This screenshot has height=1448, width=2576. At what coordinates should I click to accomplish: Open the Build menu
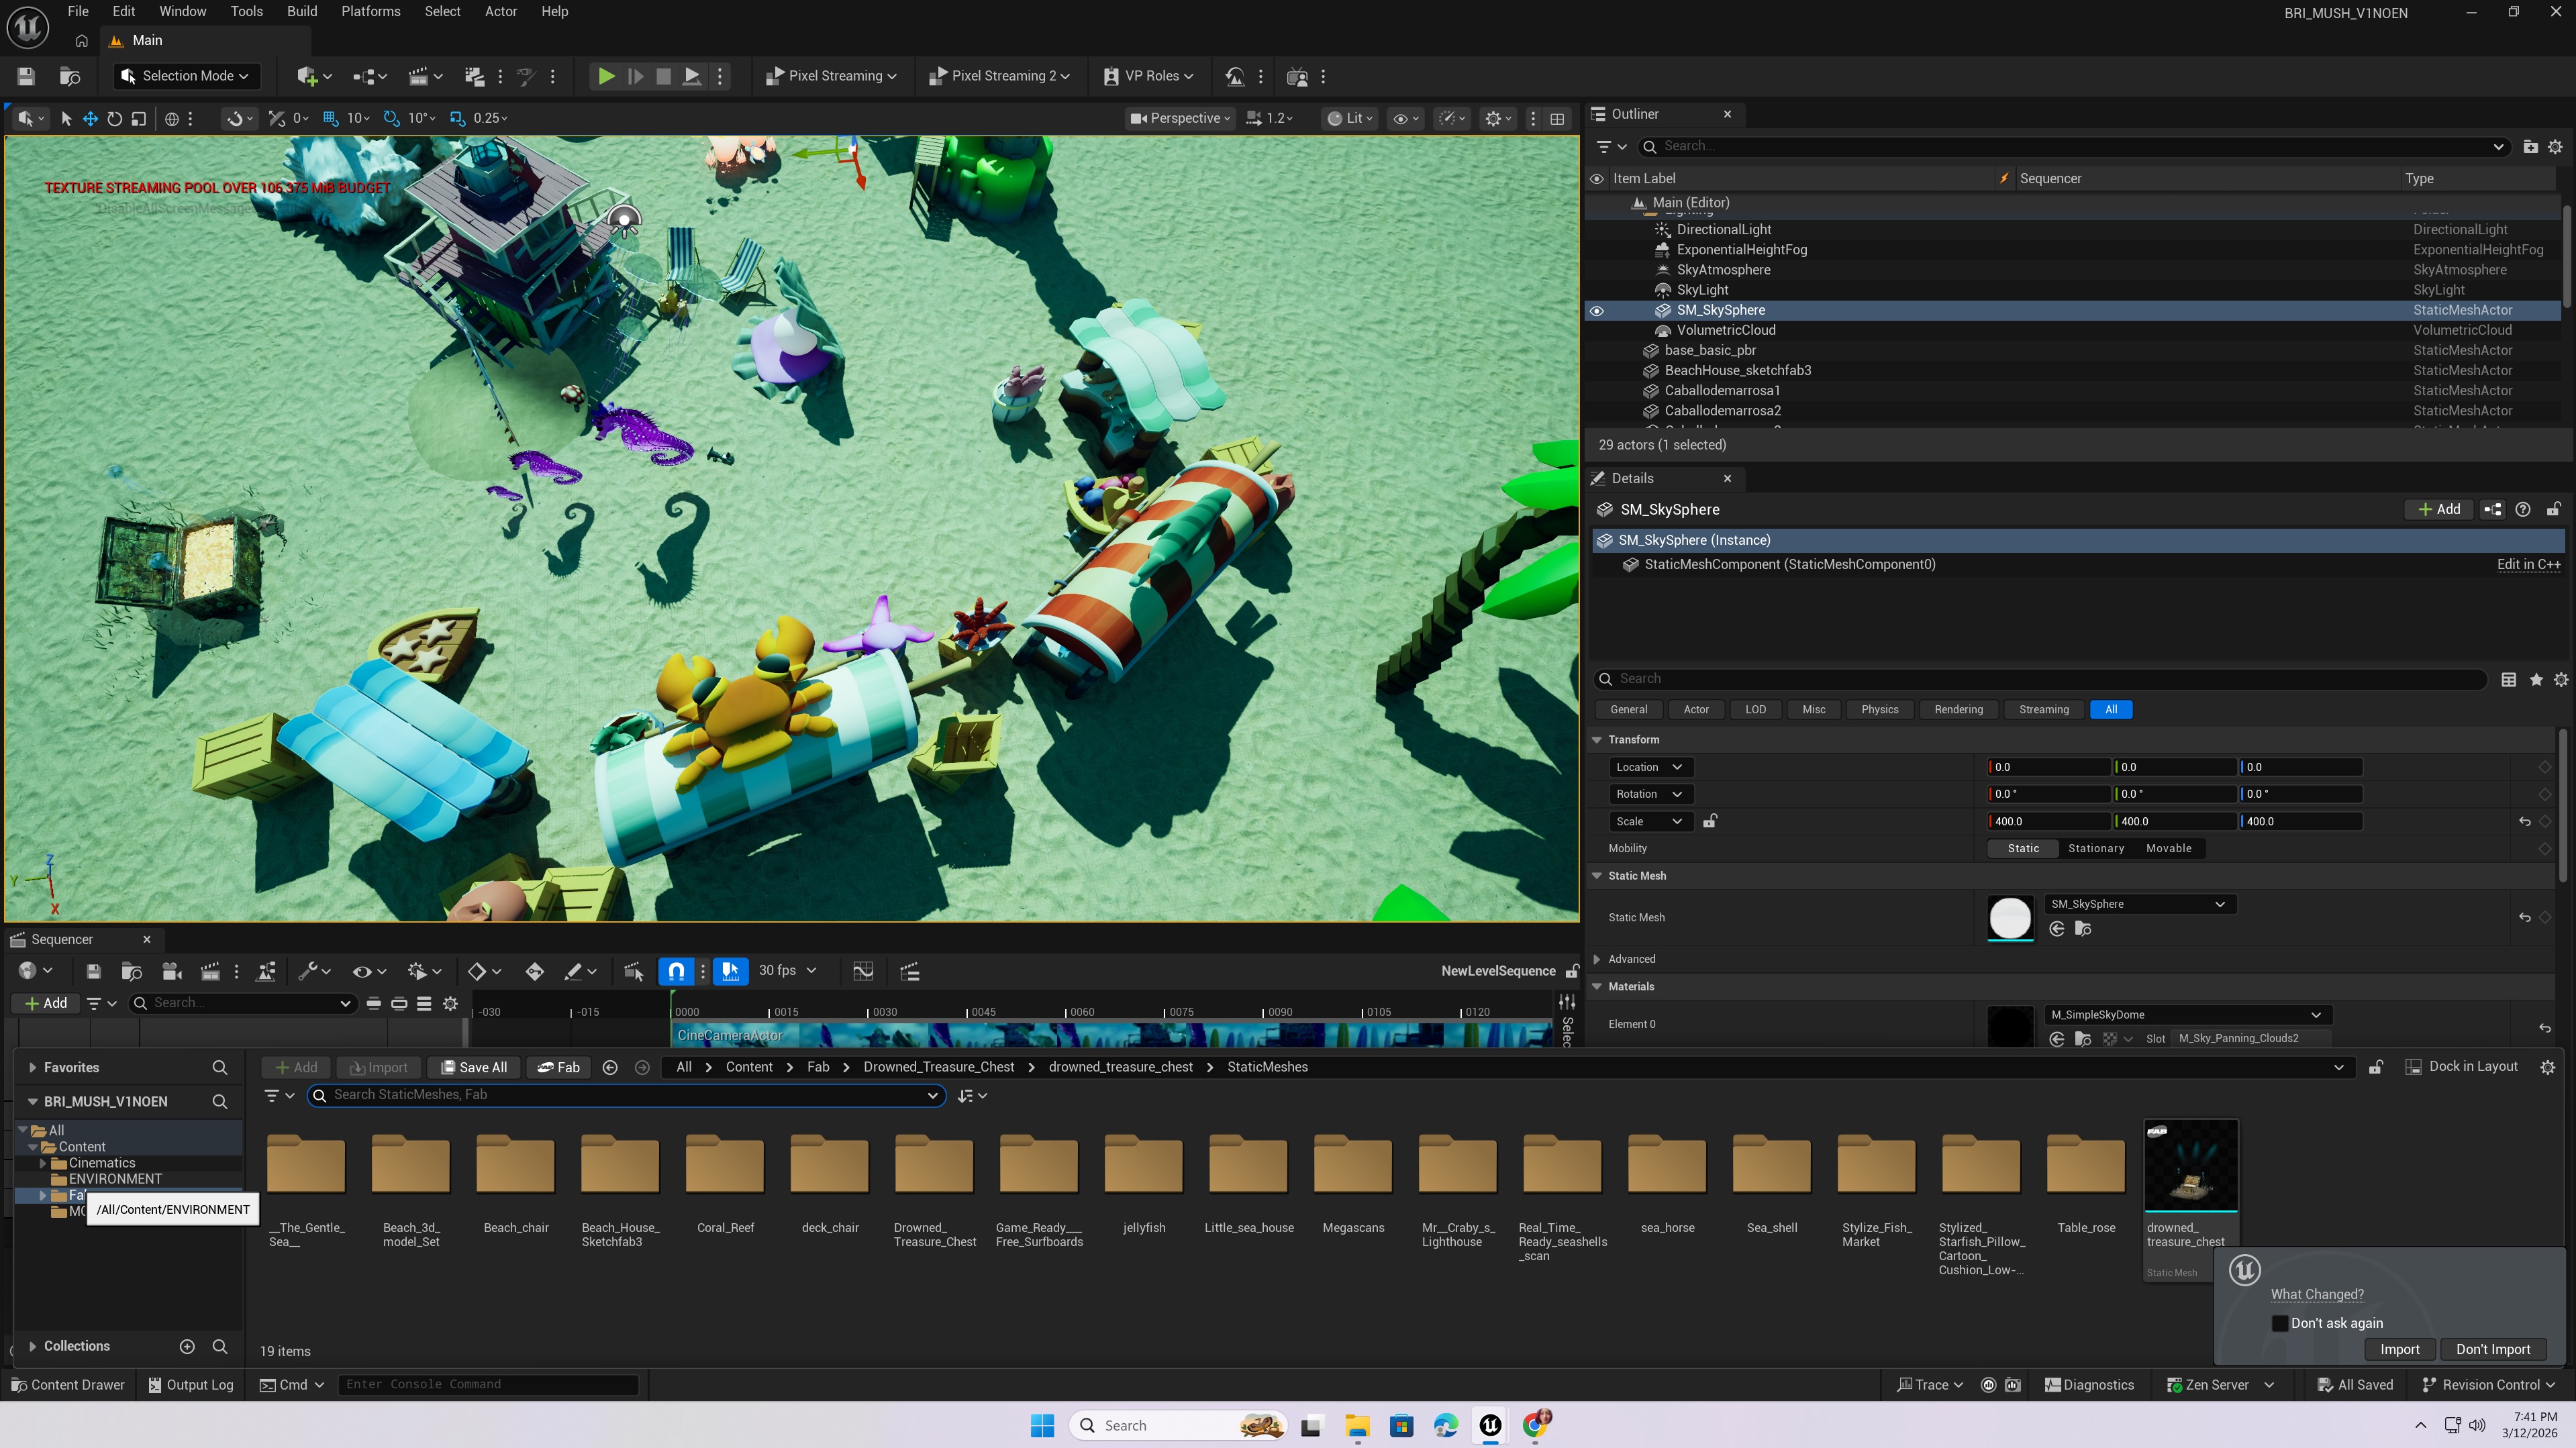point(301,11)
